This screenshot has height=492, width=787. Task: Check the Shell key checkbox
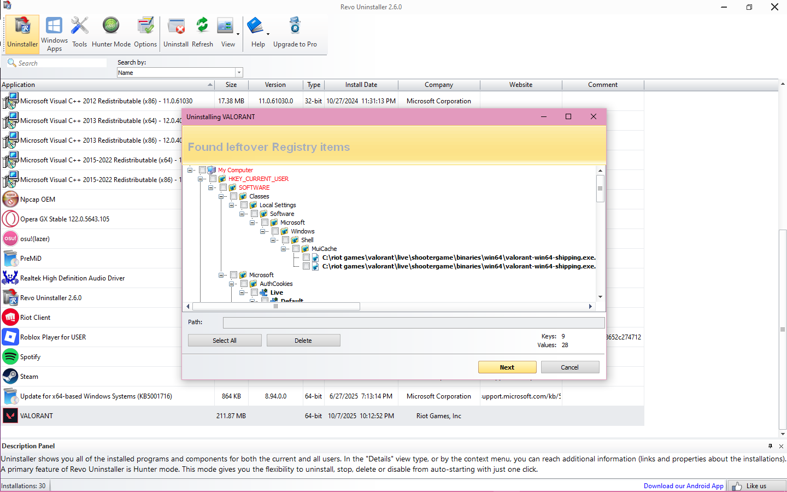tap(286, 240)
